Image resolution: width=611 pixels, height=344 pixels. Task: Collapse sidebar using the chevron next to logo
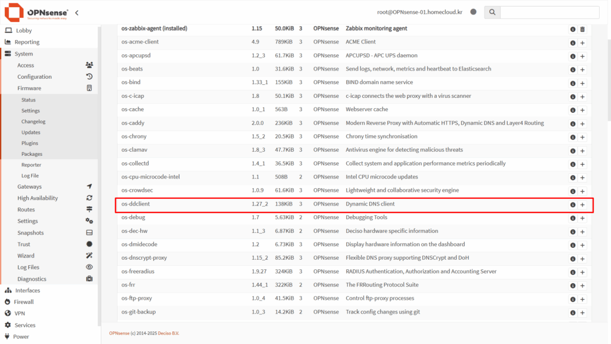(77, 13)
